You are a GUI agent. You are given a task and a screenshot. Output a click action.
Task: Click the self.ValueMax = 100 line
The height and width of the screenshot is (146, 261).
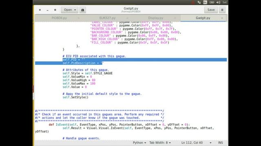79,84
